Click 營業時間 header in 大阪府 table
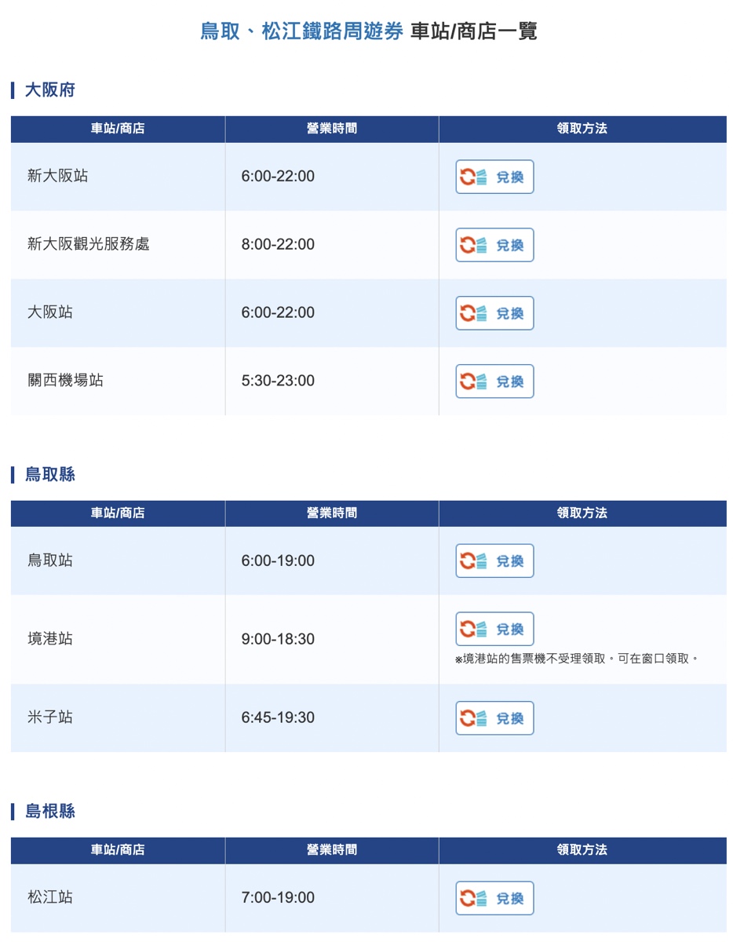This screenshot has width=733, height=942. pyautogui.click(x=332, y=129)
